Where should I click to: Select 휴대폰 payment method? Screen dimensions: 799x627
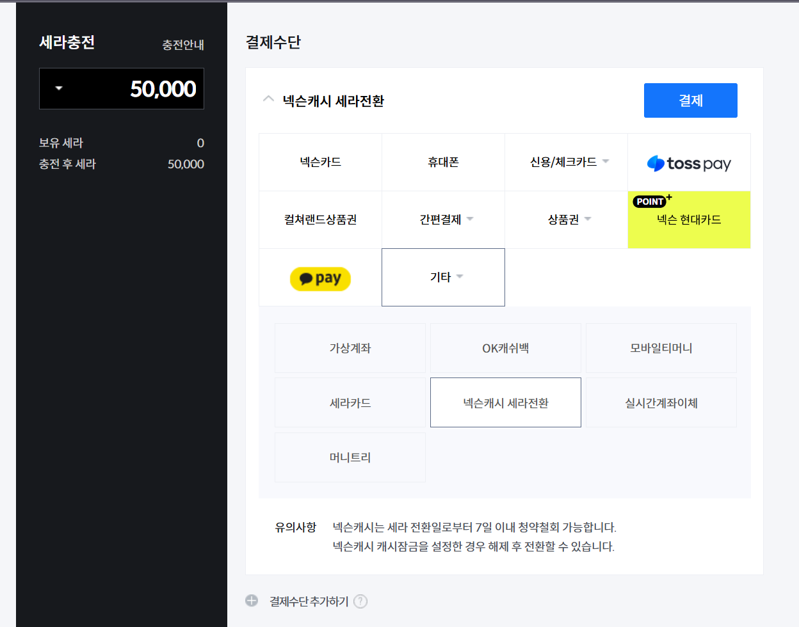click(x=443, y=163)
